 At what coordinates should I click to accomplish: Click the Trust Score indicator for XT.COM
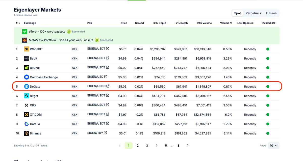268,115
